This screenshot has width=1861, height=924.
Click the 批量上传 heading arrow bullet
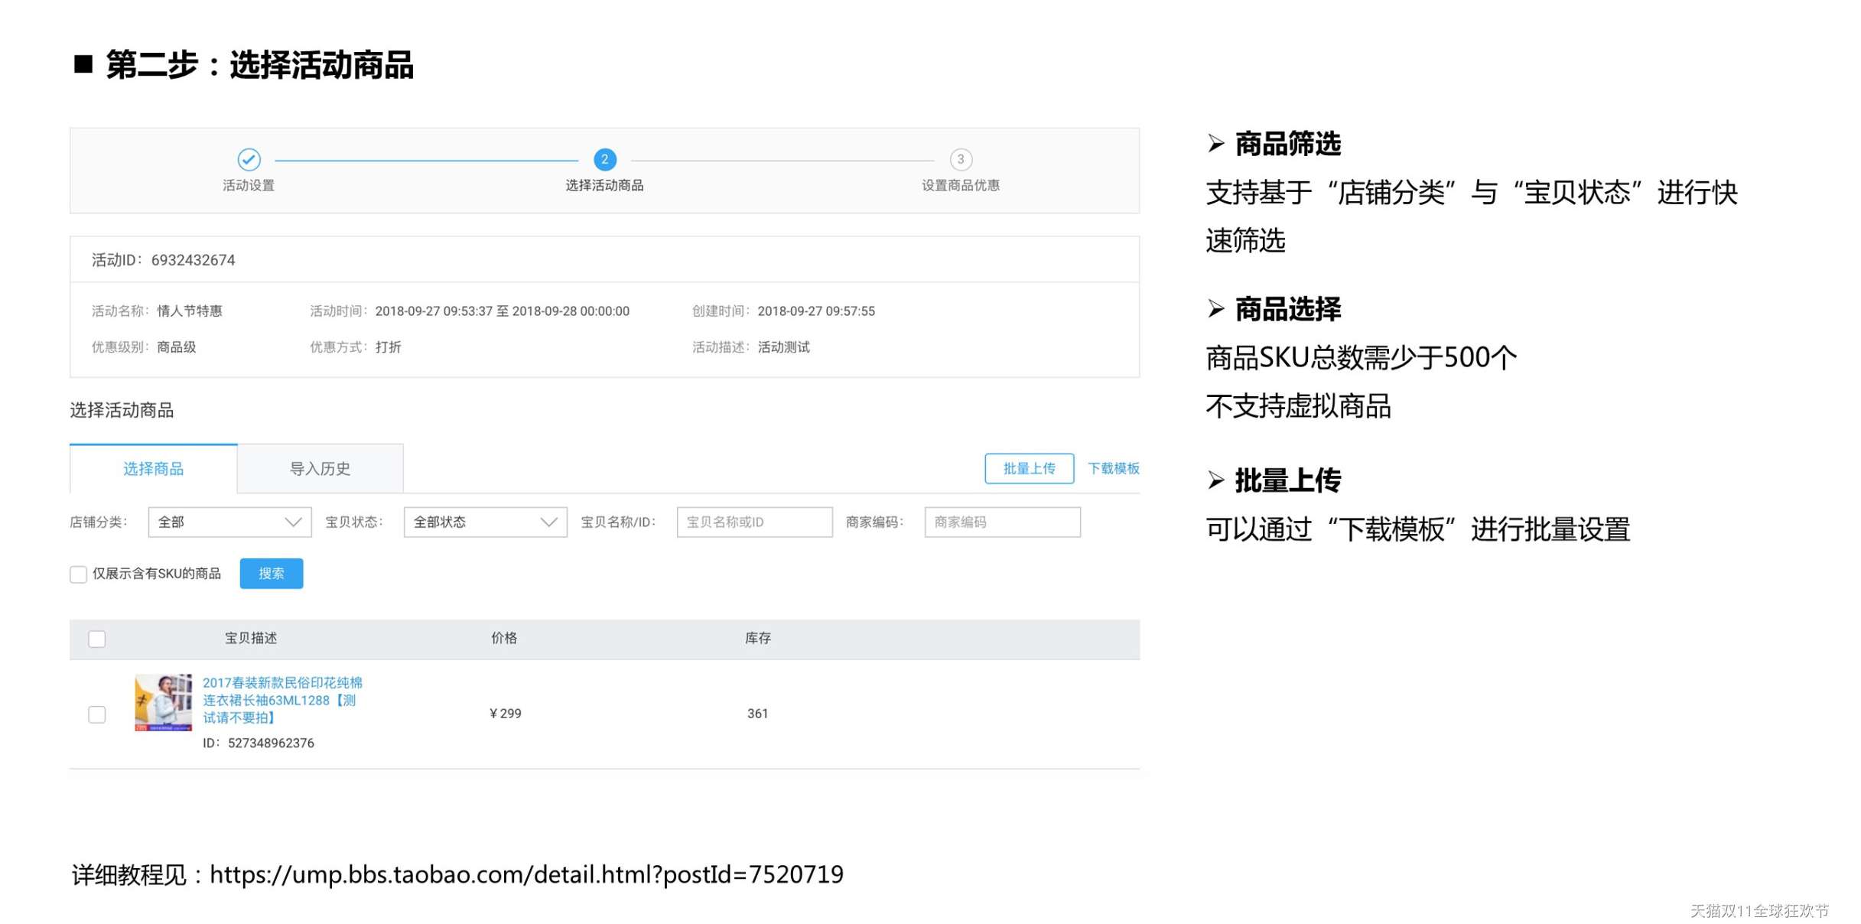(1215, 480)
